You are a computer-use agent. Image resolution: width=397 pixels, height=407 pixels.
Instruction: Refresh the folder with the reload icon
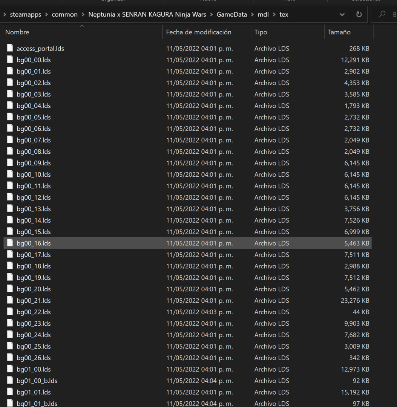[x=359, y=14]
